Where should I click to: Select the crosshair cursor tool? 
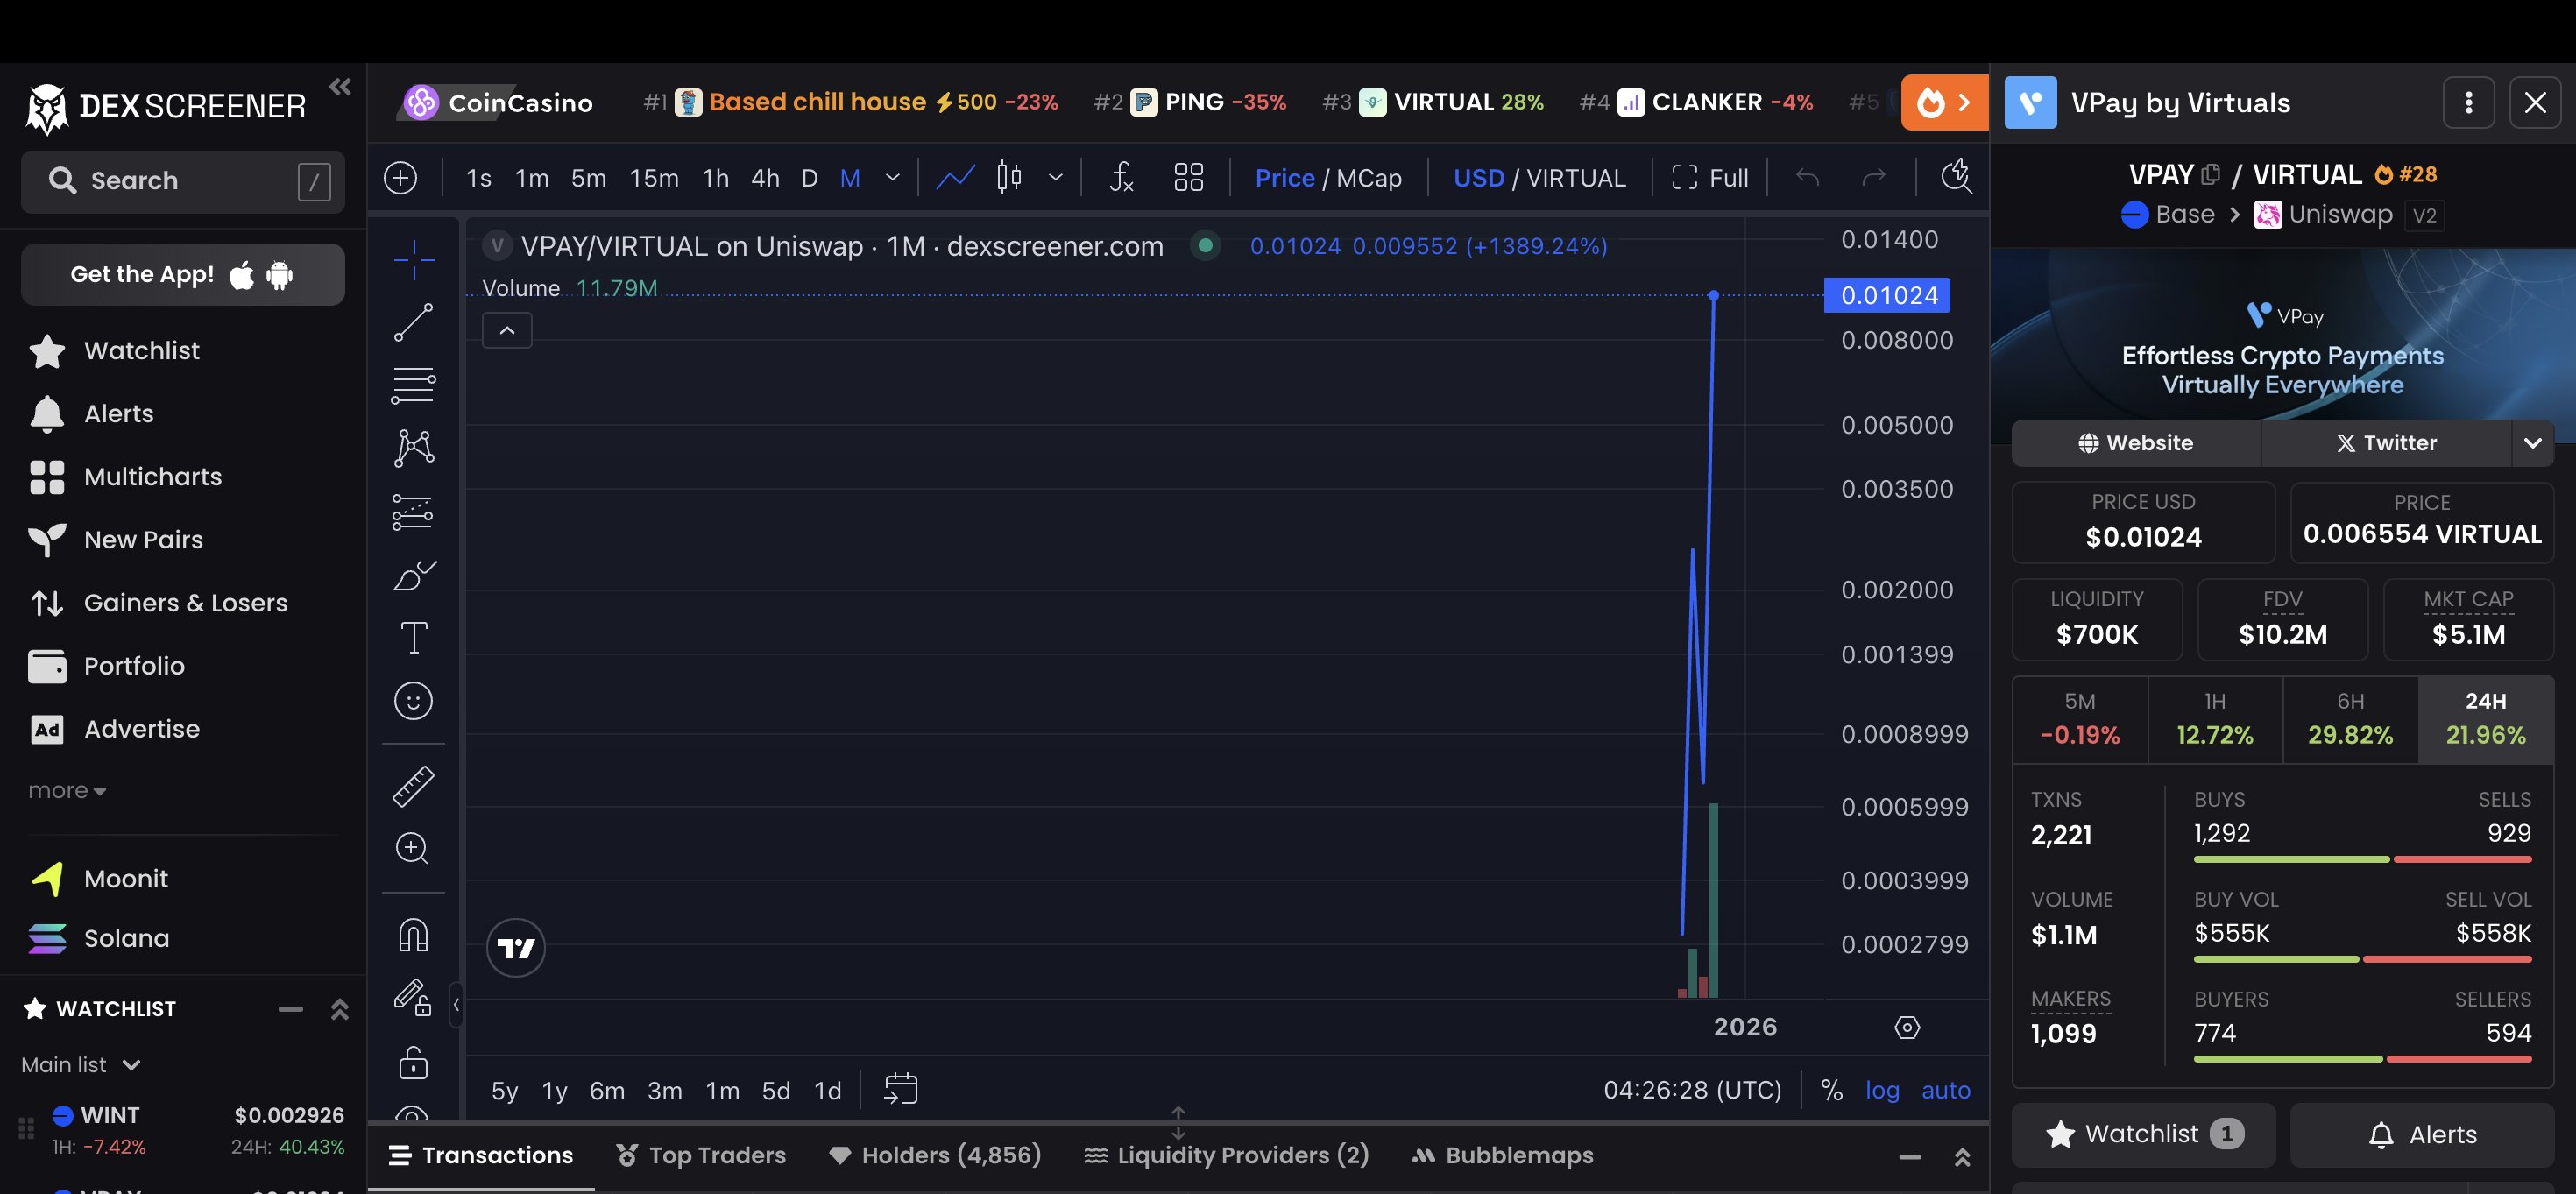click(413, 260)
